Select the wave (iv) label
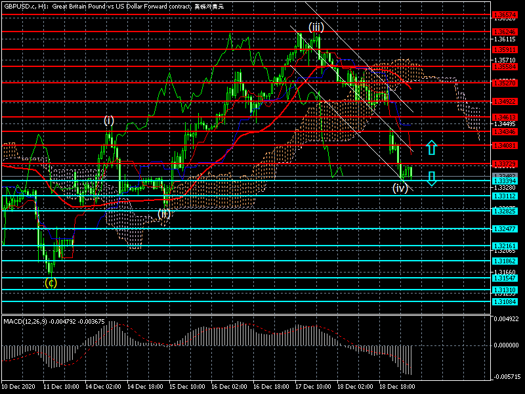 click(400, 188)
